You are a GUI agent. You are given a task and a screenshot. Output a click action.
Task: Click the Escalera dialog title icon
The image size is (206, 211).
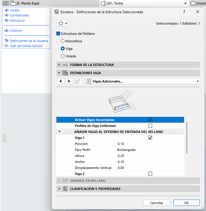coord(57,12)
